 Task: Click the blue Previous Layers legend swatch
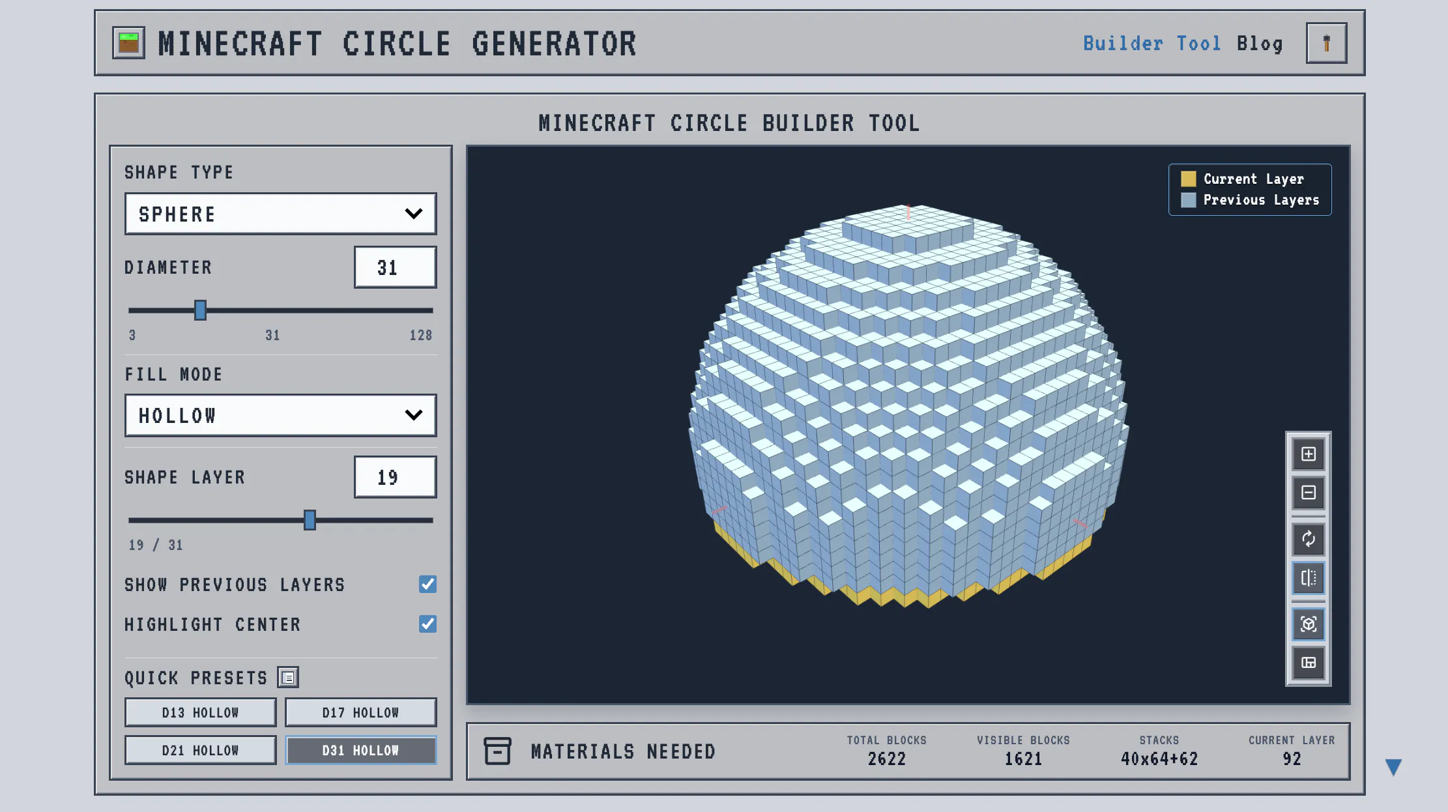tap(1188, 200)
